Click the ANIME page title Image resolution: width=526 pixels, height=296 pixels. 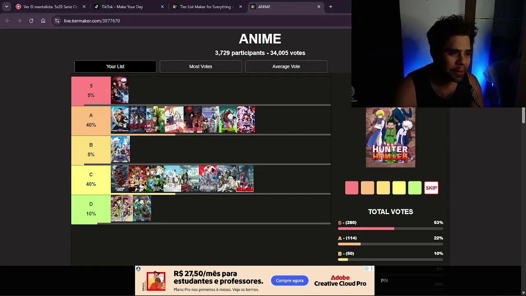tap(260, 39)
